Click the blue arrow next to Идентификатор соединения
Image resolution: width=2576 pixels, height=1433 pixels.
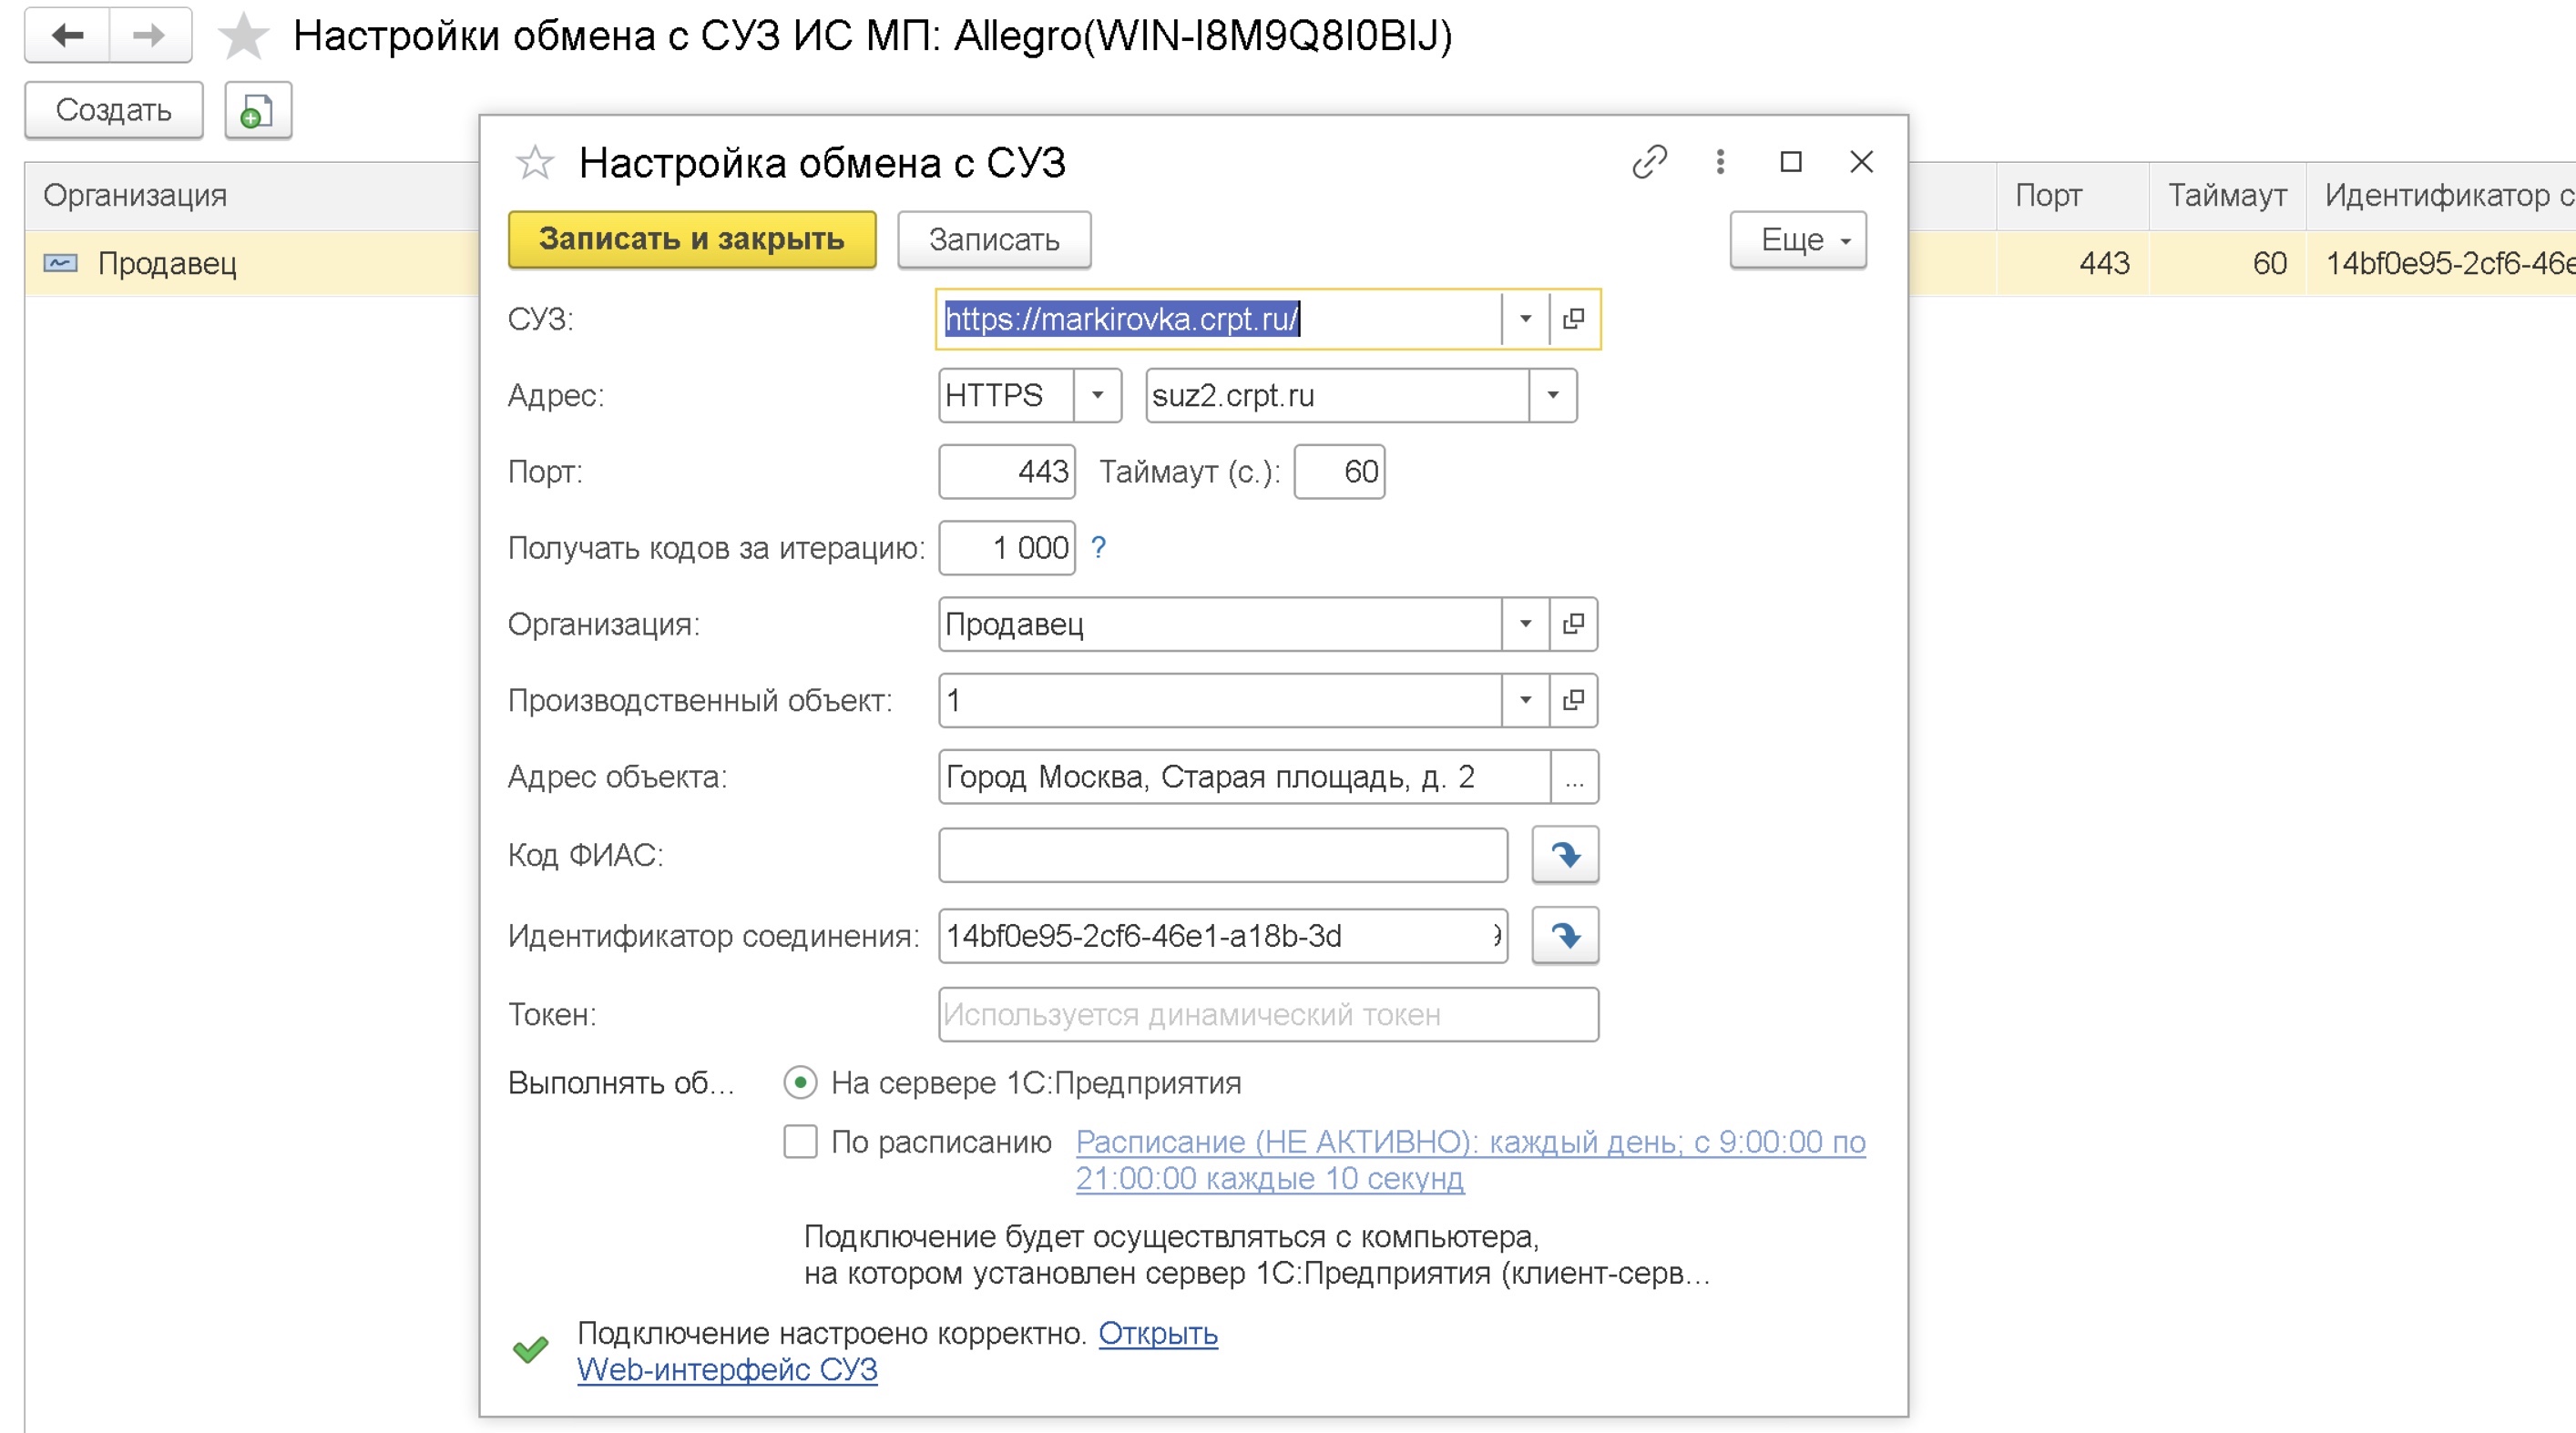[1565, 935]
